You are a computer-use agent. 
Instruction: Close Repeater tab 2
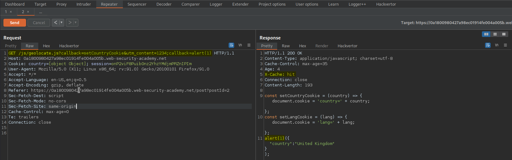28,12
